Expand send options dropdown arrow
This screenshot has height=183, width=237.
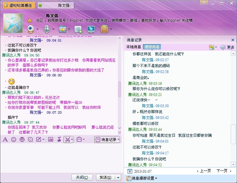click(118, 177)
